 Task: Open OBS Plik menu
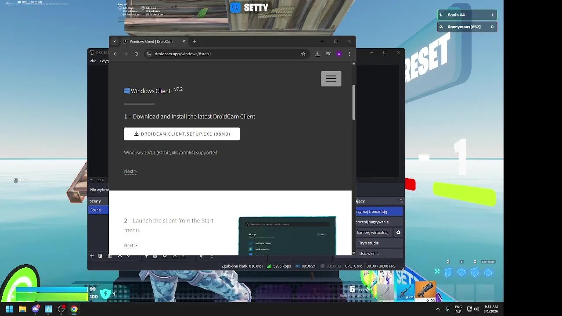[x=93, y=61]
